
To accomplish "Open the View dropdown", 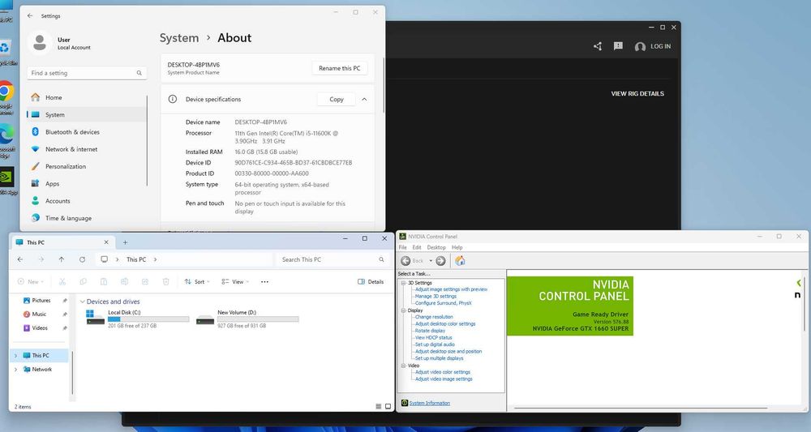I will [x=235, y=281].
